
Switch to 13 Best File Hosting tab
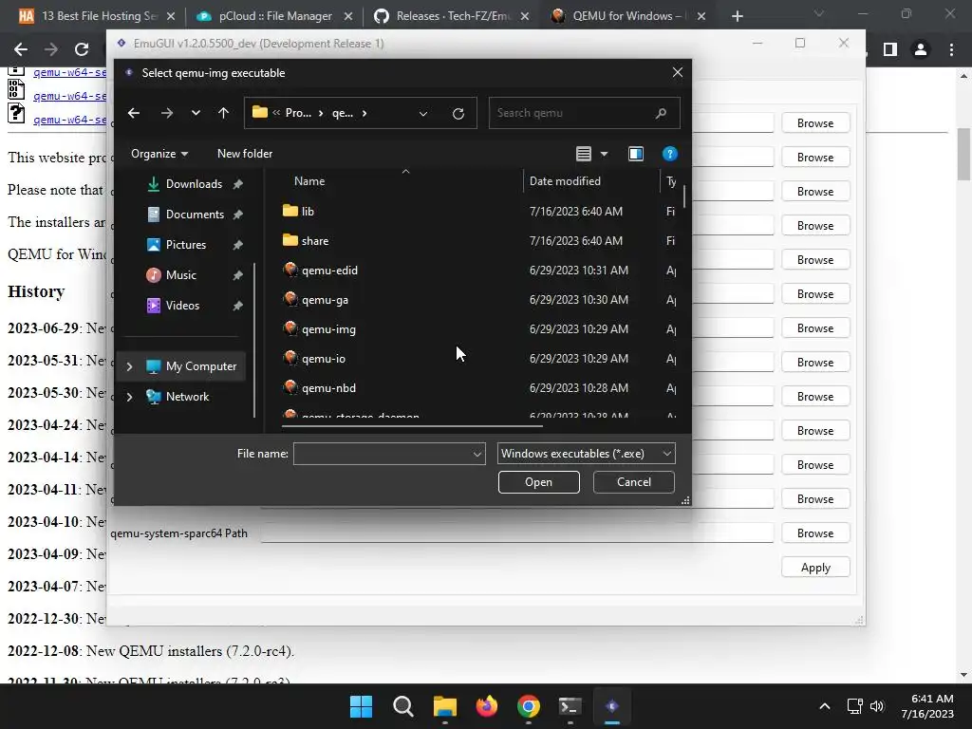click(98, 16)
